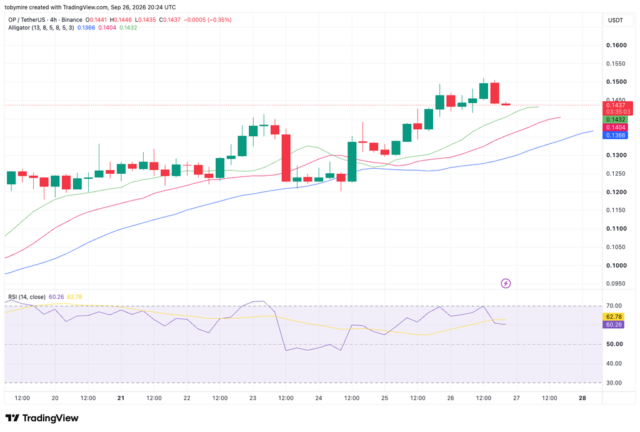Click the date label 28 on time axis
This screenshot has width=640, height=432.
582,398
